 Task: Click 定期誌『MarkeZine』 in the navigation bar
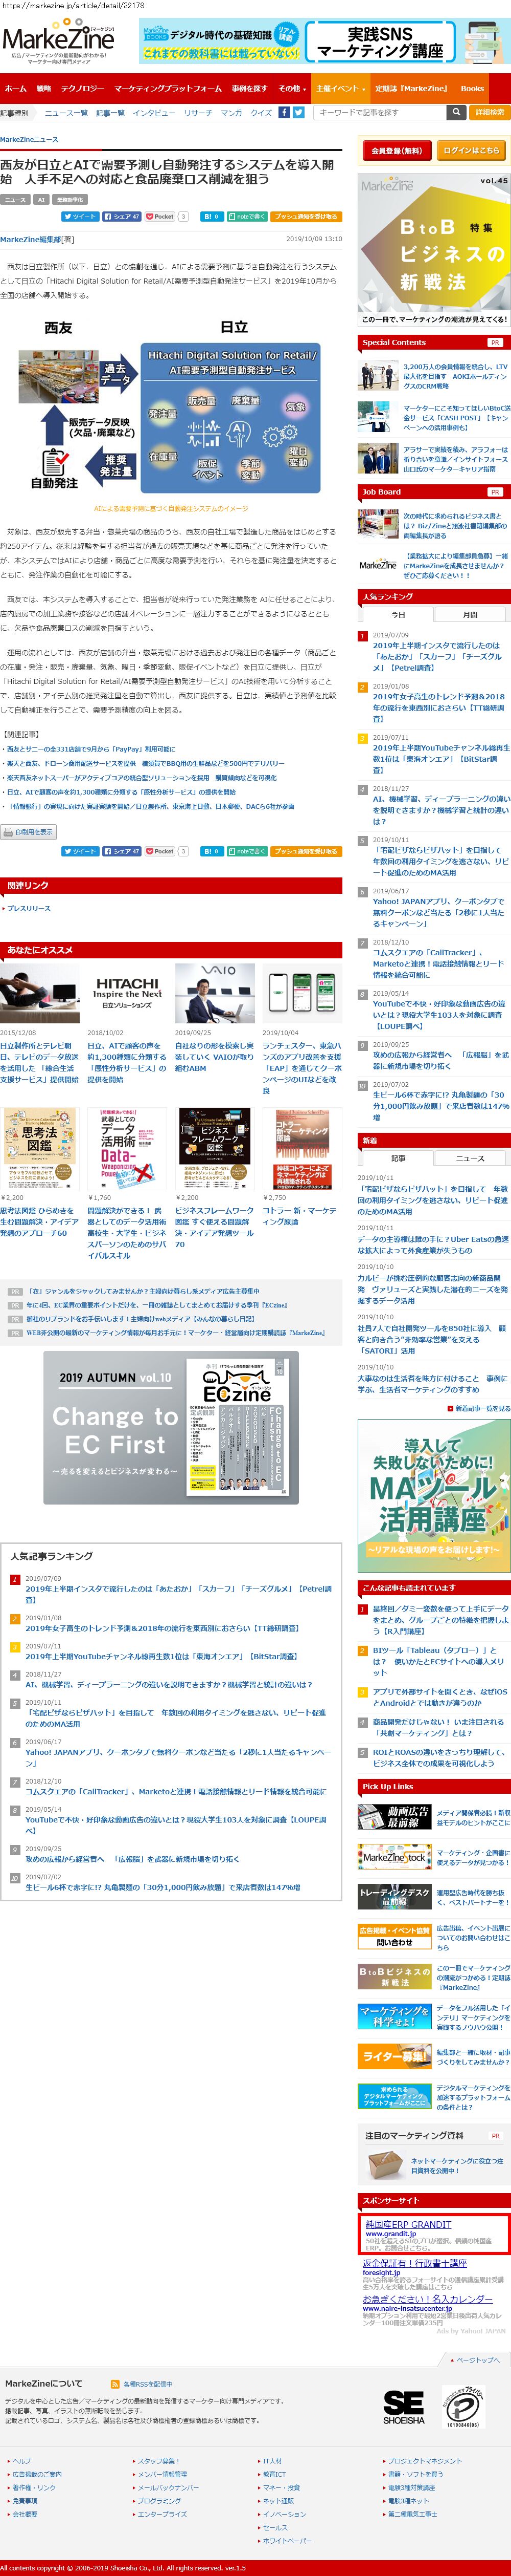411,88
